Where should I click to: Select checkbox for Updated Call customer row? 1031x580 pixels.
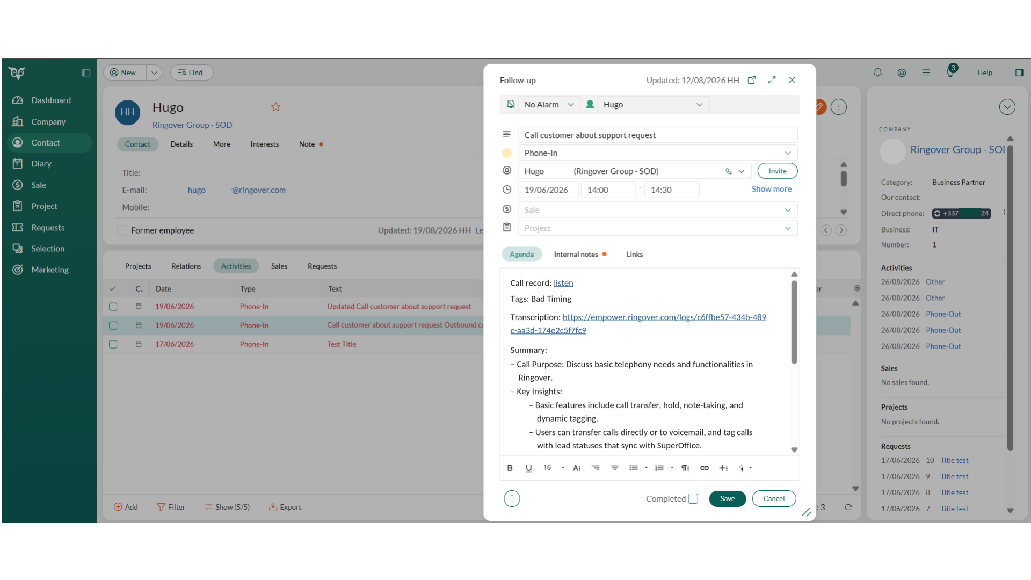point(113,307)
